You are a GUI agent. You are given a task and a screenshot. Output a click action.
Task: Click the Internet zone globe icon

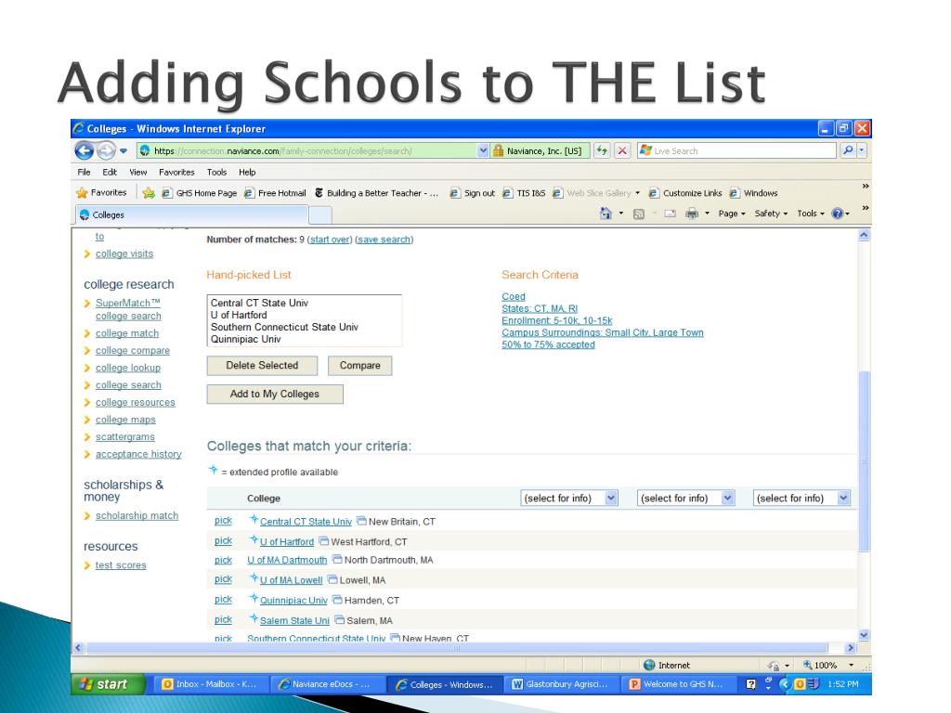(x=649, y=665)
